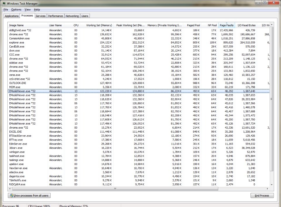Sort by Peak Working Set column
This screenshot has height=207, width=281.
[x=130, y=25]
